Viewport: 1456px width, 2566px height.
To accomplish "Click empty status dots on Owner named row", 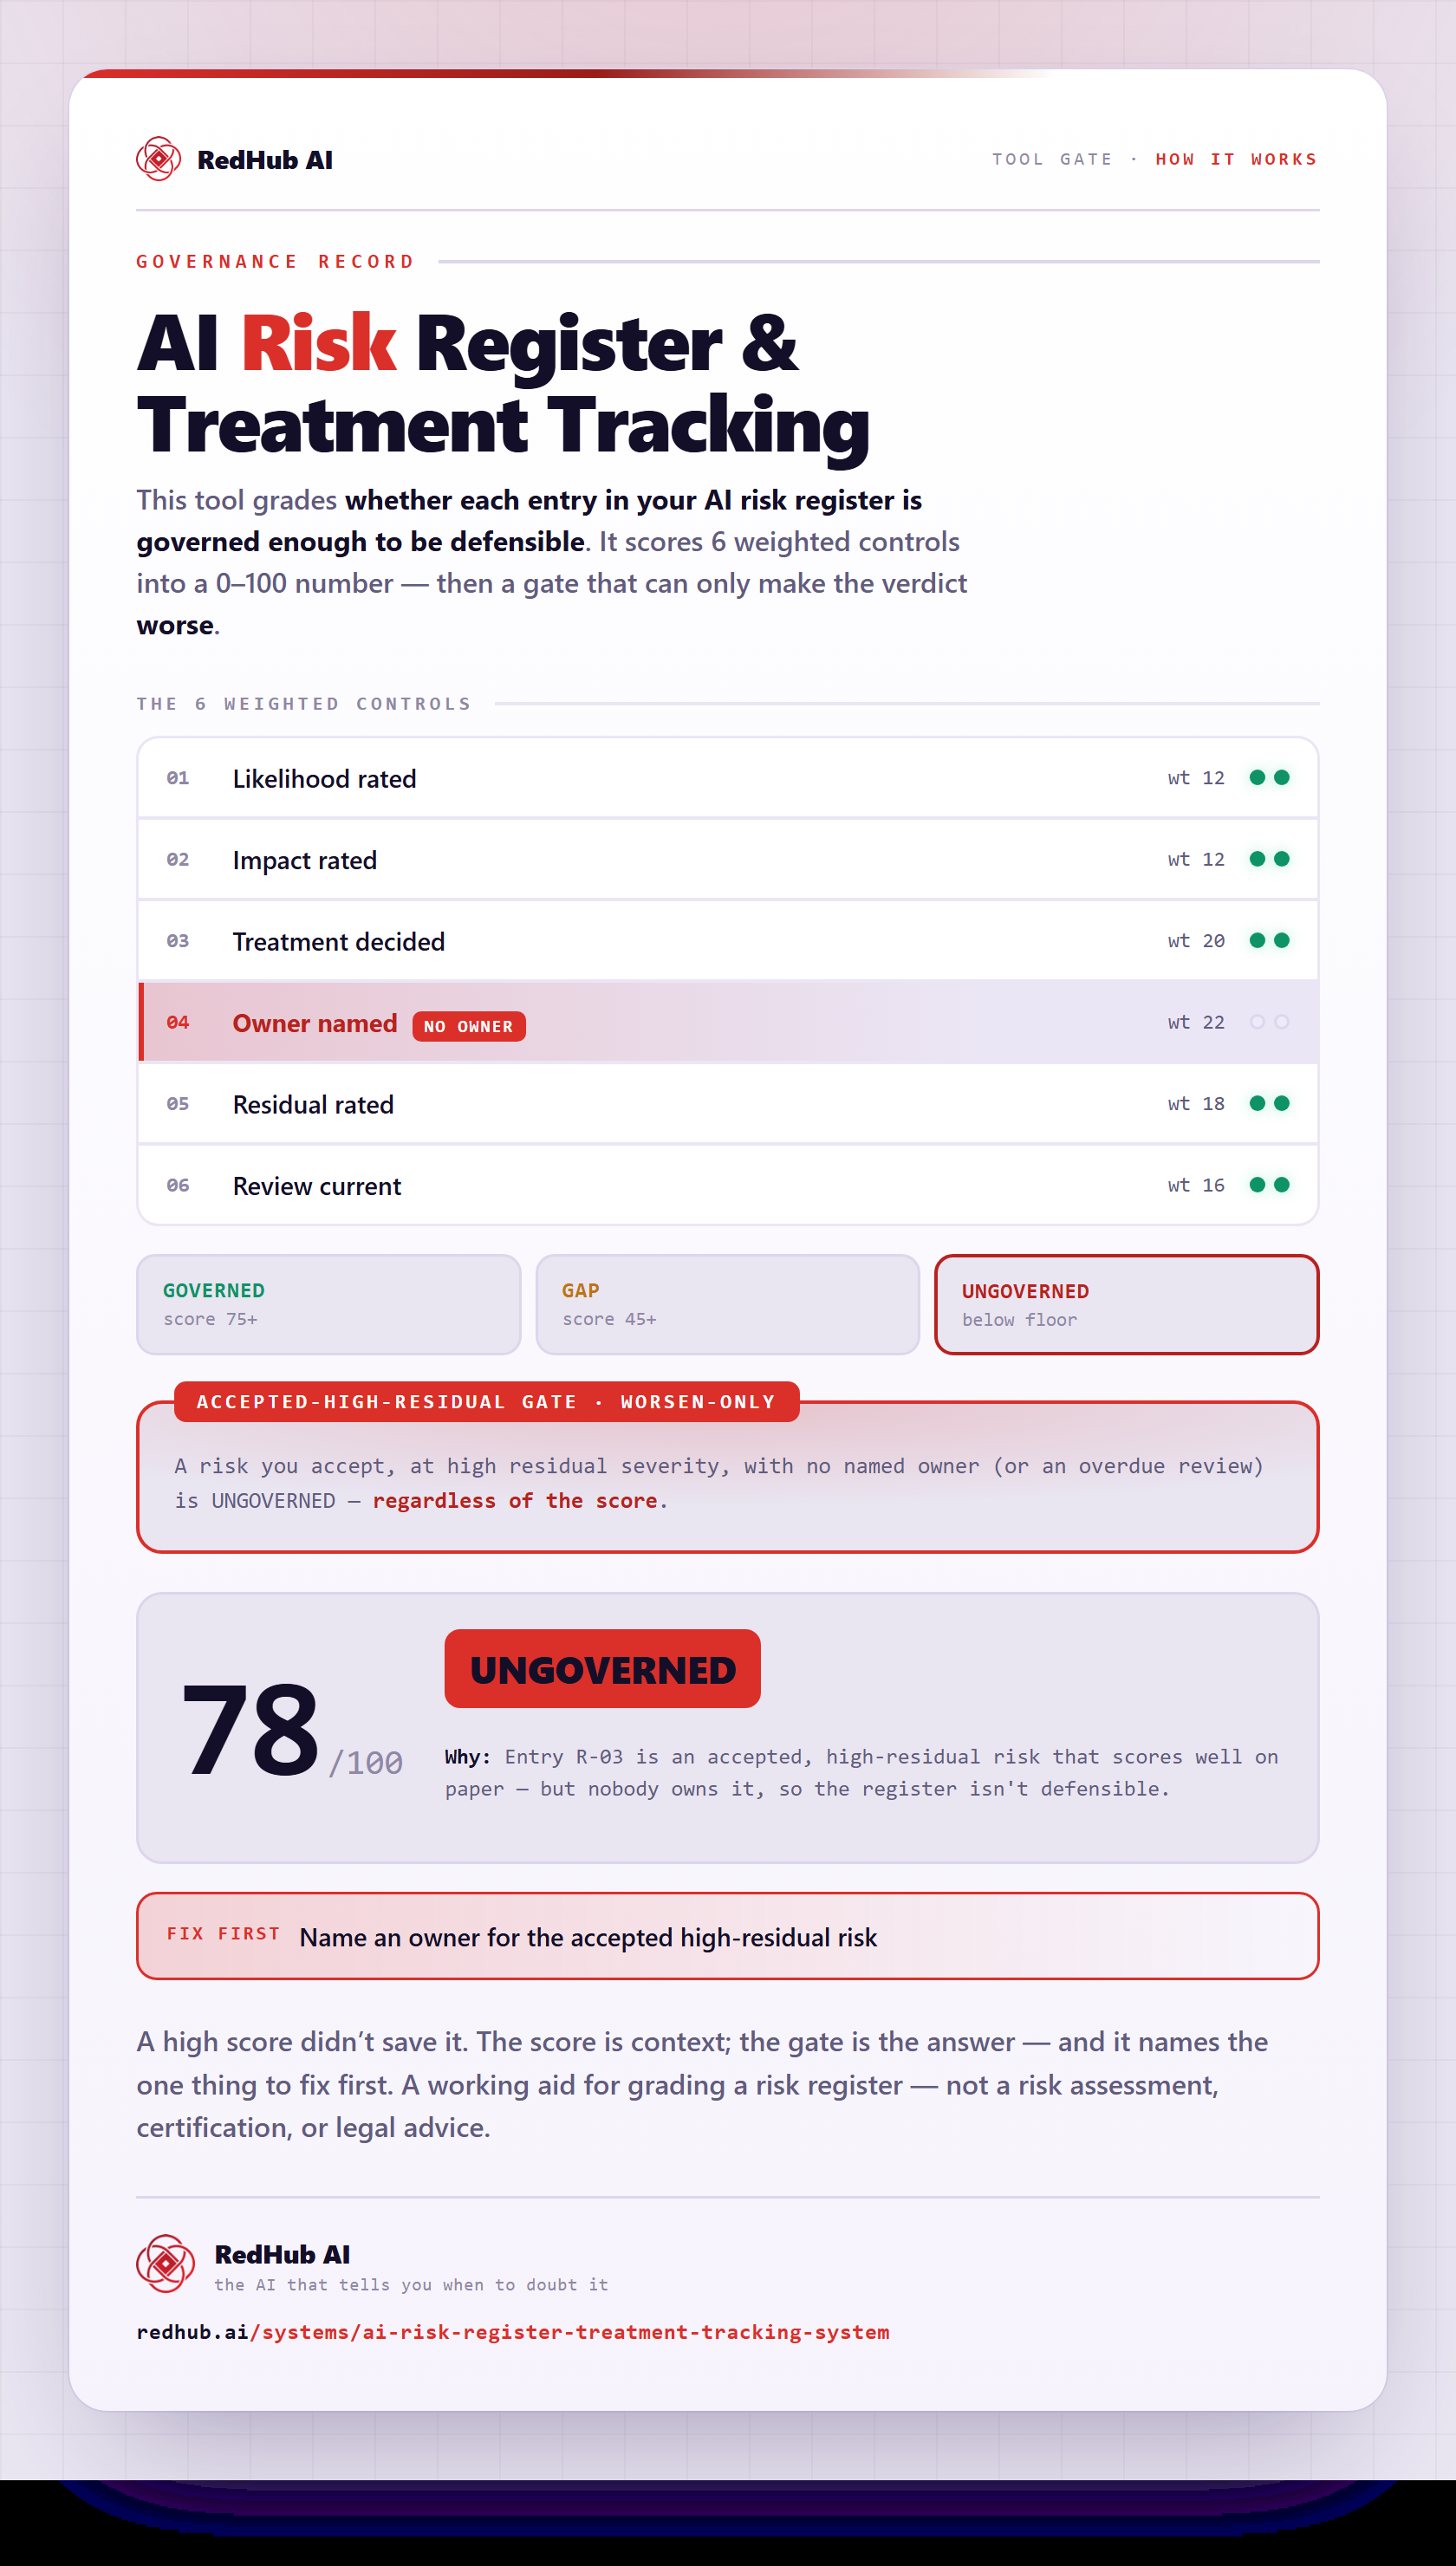I will (1269, 1022).
